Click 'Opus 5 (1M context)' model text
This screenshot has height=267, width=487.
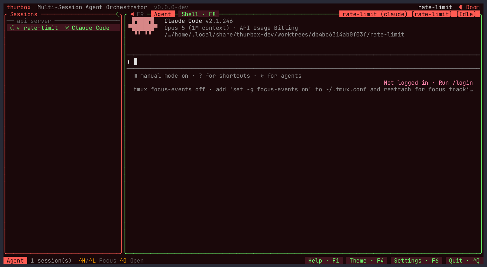[x=197, y=28]
